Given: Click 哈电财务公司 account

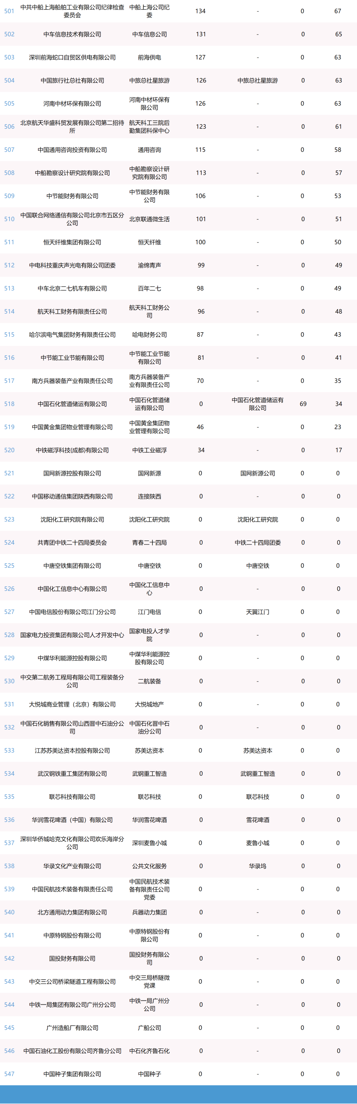Looking at the screenshot, I should (149, 335).
